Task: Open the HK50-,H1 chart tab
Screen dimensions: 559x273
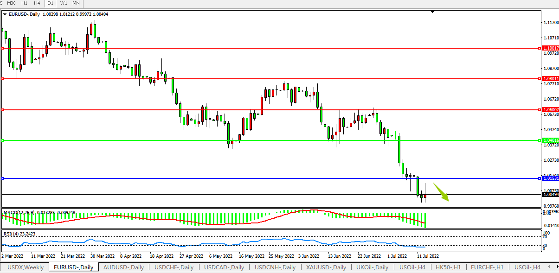Action: 448,267
